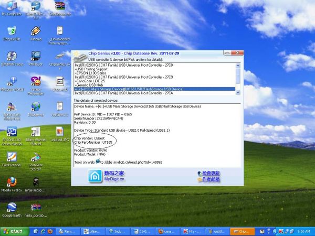This screenshot has width=315, height=236.
Task: Switch to the Indo... taskbar window
Action: click(x=118, y=232)
